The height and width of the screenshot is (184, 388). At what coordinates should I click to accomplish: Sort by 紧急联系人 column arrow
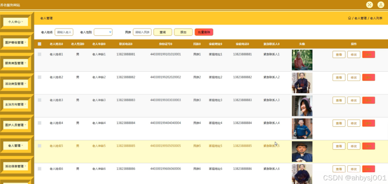(279, 44)
